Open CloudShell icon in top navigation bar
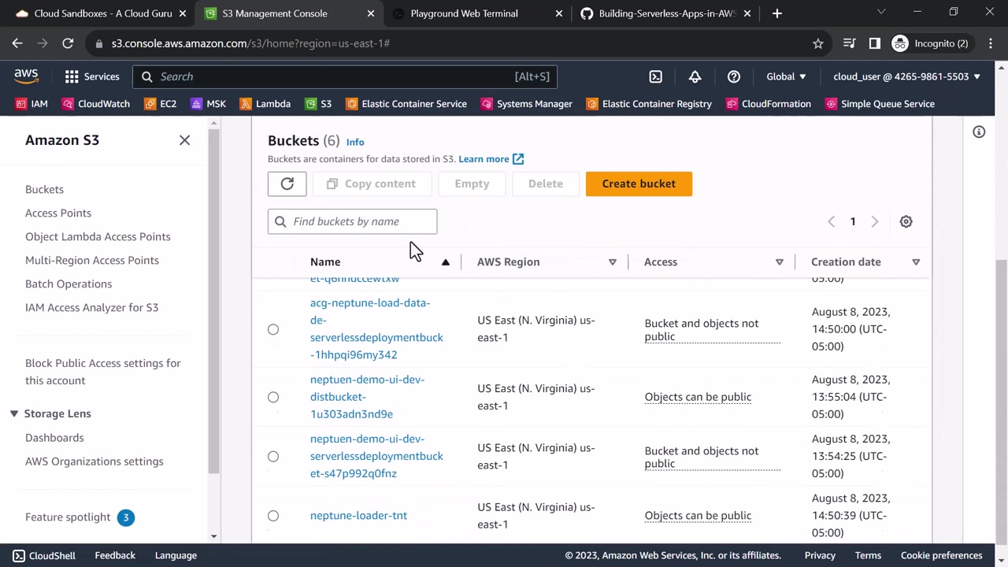 coord(655,76)
